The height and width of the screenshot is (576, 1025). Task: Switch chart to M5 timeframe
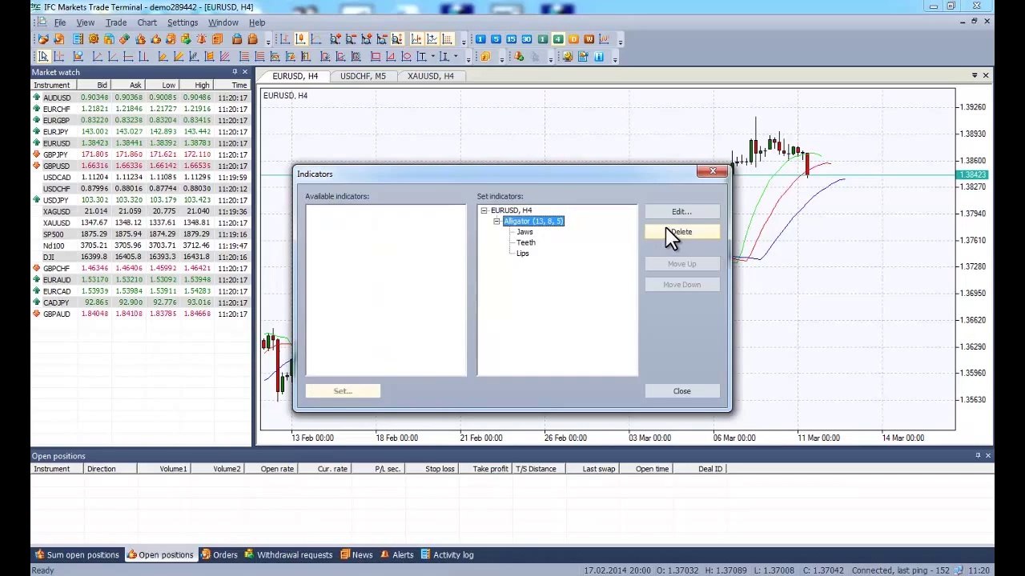496,39
